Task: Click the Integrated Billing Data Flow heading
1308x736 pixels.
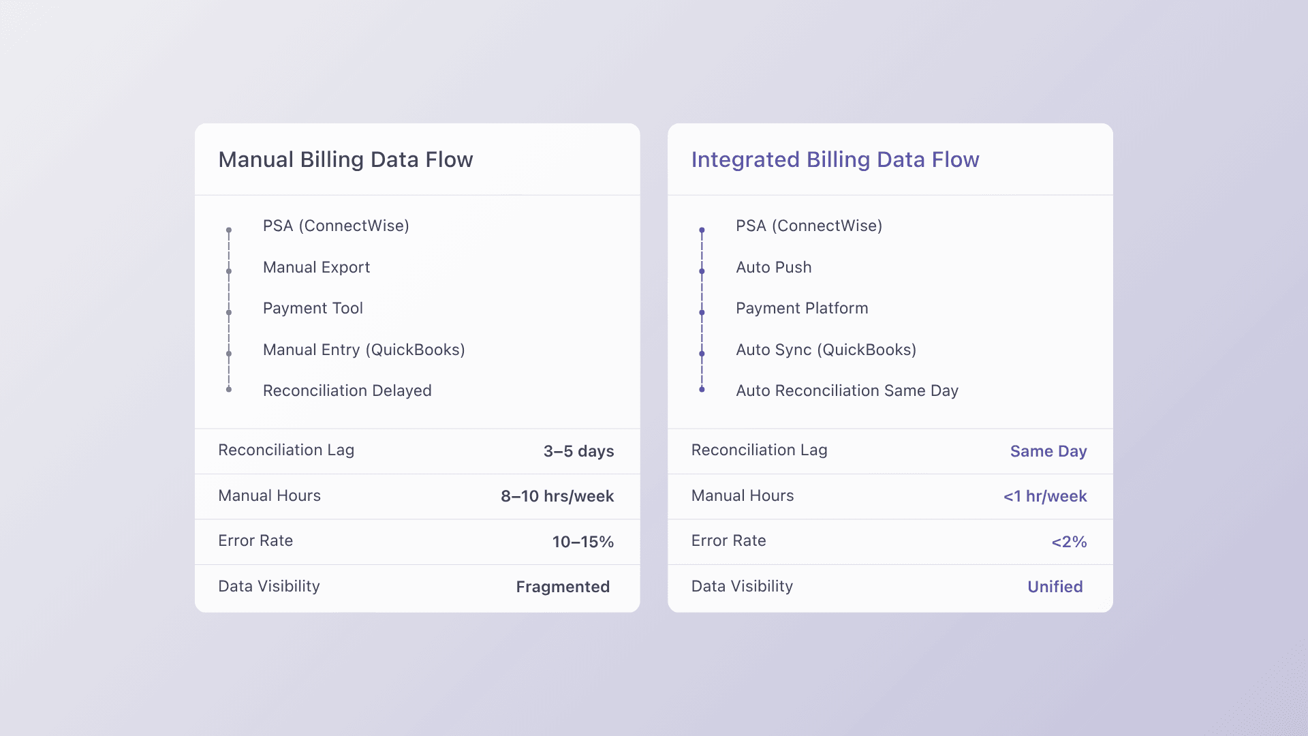Action: (x=835, y=159)
